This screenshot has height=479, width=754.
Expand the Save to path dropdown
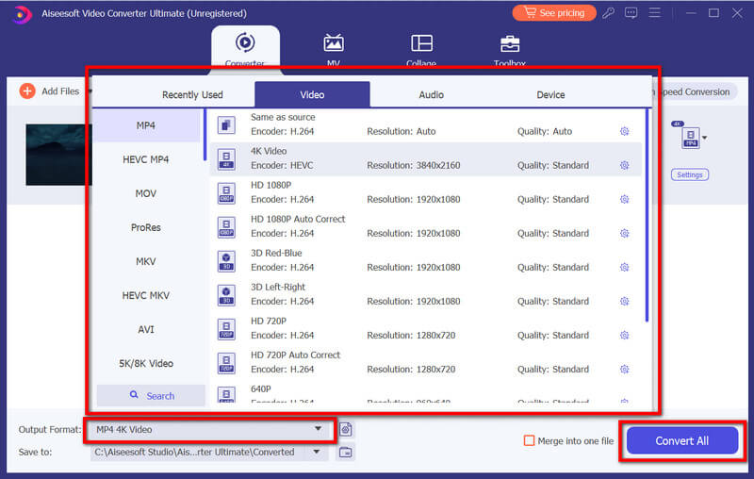click(x=318, y=453)
